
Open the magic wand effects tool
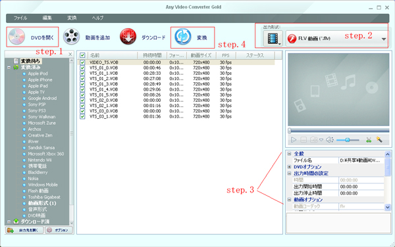pyautogui.click(x=379, y=140)
